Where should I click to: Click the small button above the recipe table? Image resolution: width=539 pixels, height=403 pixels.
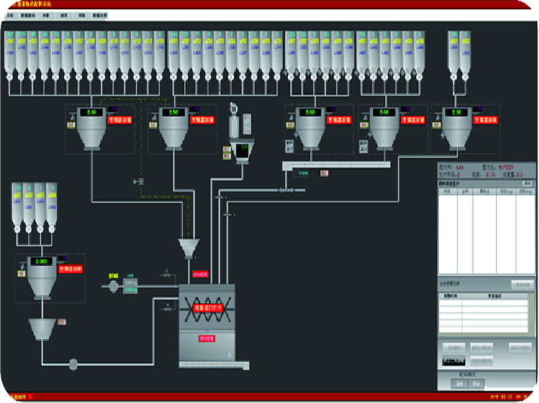coord(526,184)
